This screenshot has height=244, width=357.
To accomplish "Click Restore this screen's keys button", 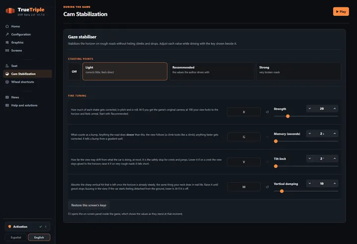I will (x=89, y=205).
